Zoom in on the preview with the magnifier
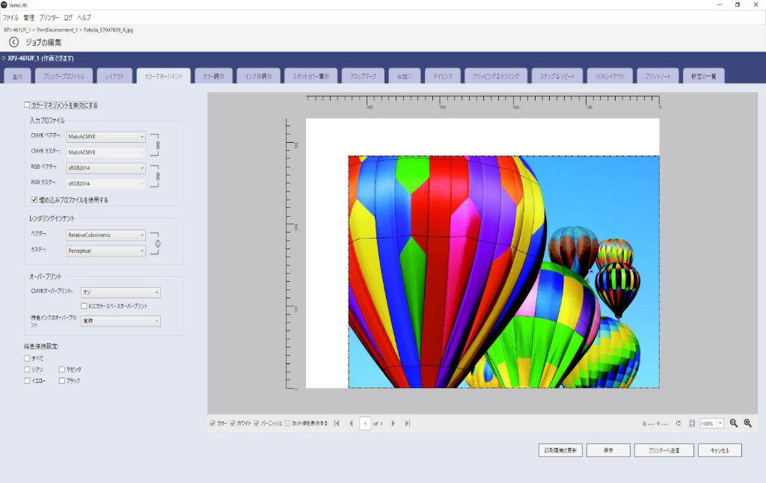The width and height of the screenshot is (766, 483). (x=747, y=423)
